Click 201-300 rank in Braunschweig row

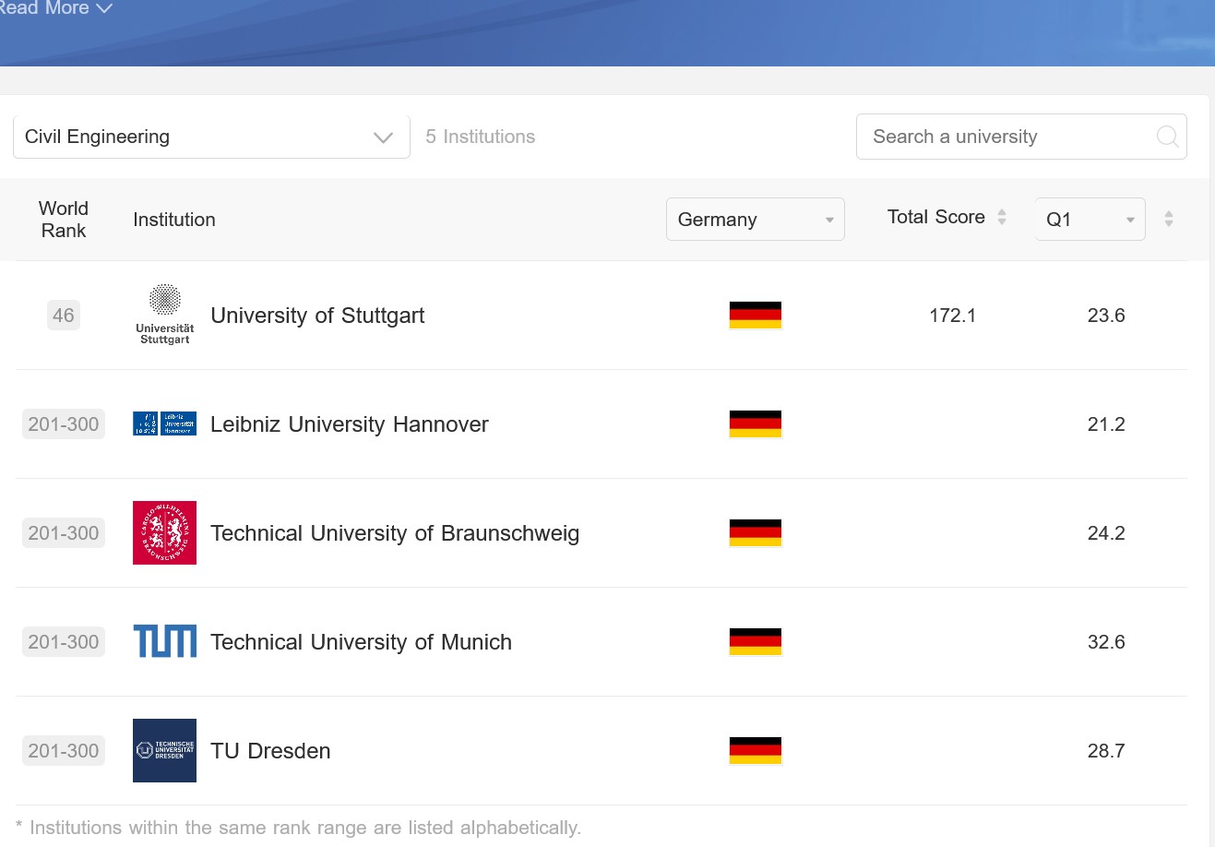pyautogui.click(x=64, y=533)
